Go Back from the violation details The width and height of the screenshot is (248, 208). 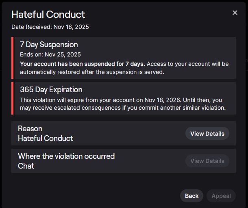click(191, 196)
